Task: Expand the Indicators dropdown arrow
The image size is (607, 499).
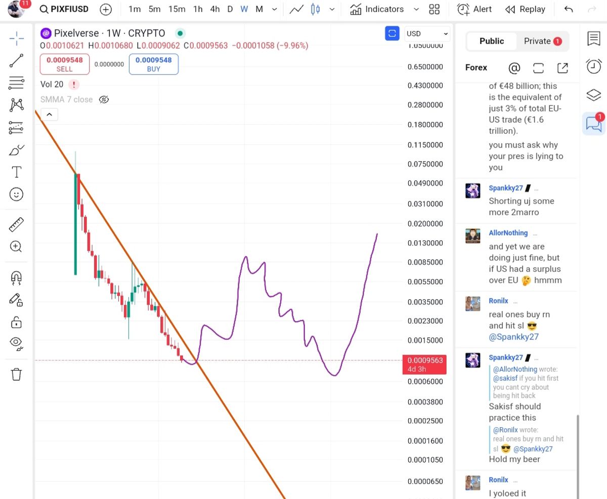Action: 416,9
